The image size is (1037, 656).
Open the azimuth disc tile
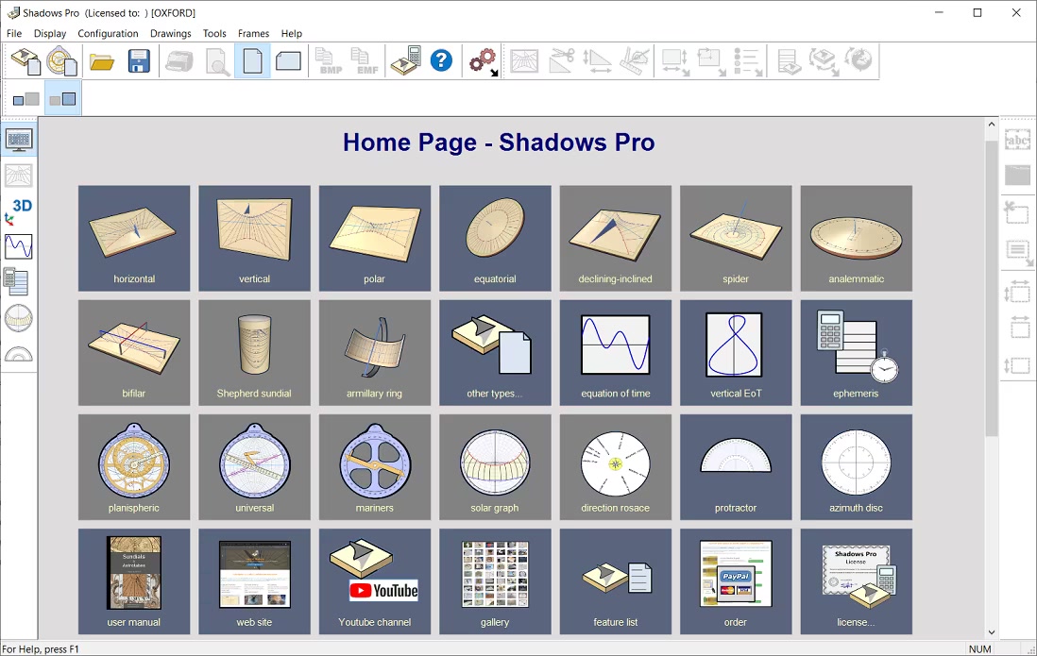(856, 467)
